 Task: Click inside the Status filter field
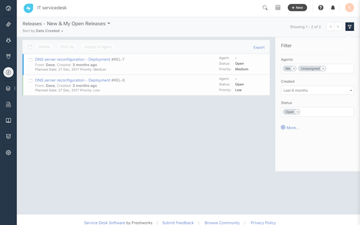(x=317, y=112)
